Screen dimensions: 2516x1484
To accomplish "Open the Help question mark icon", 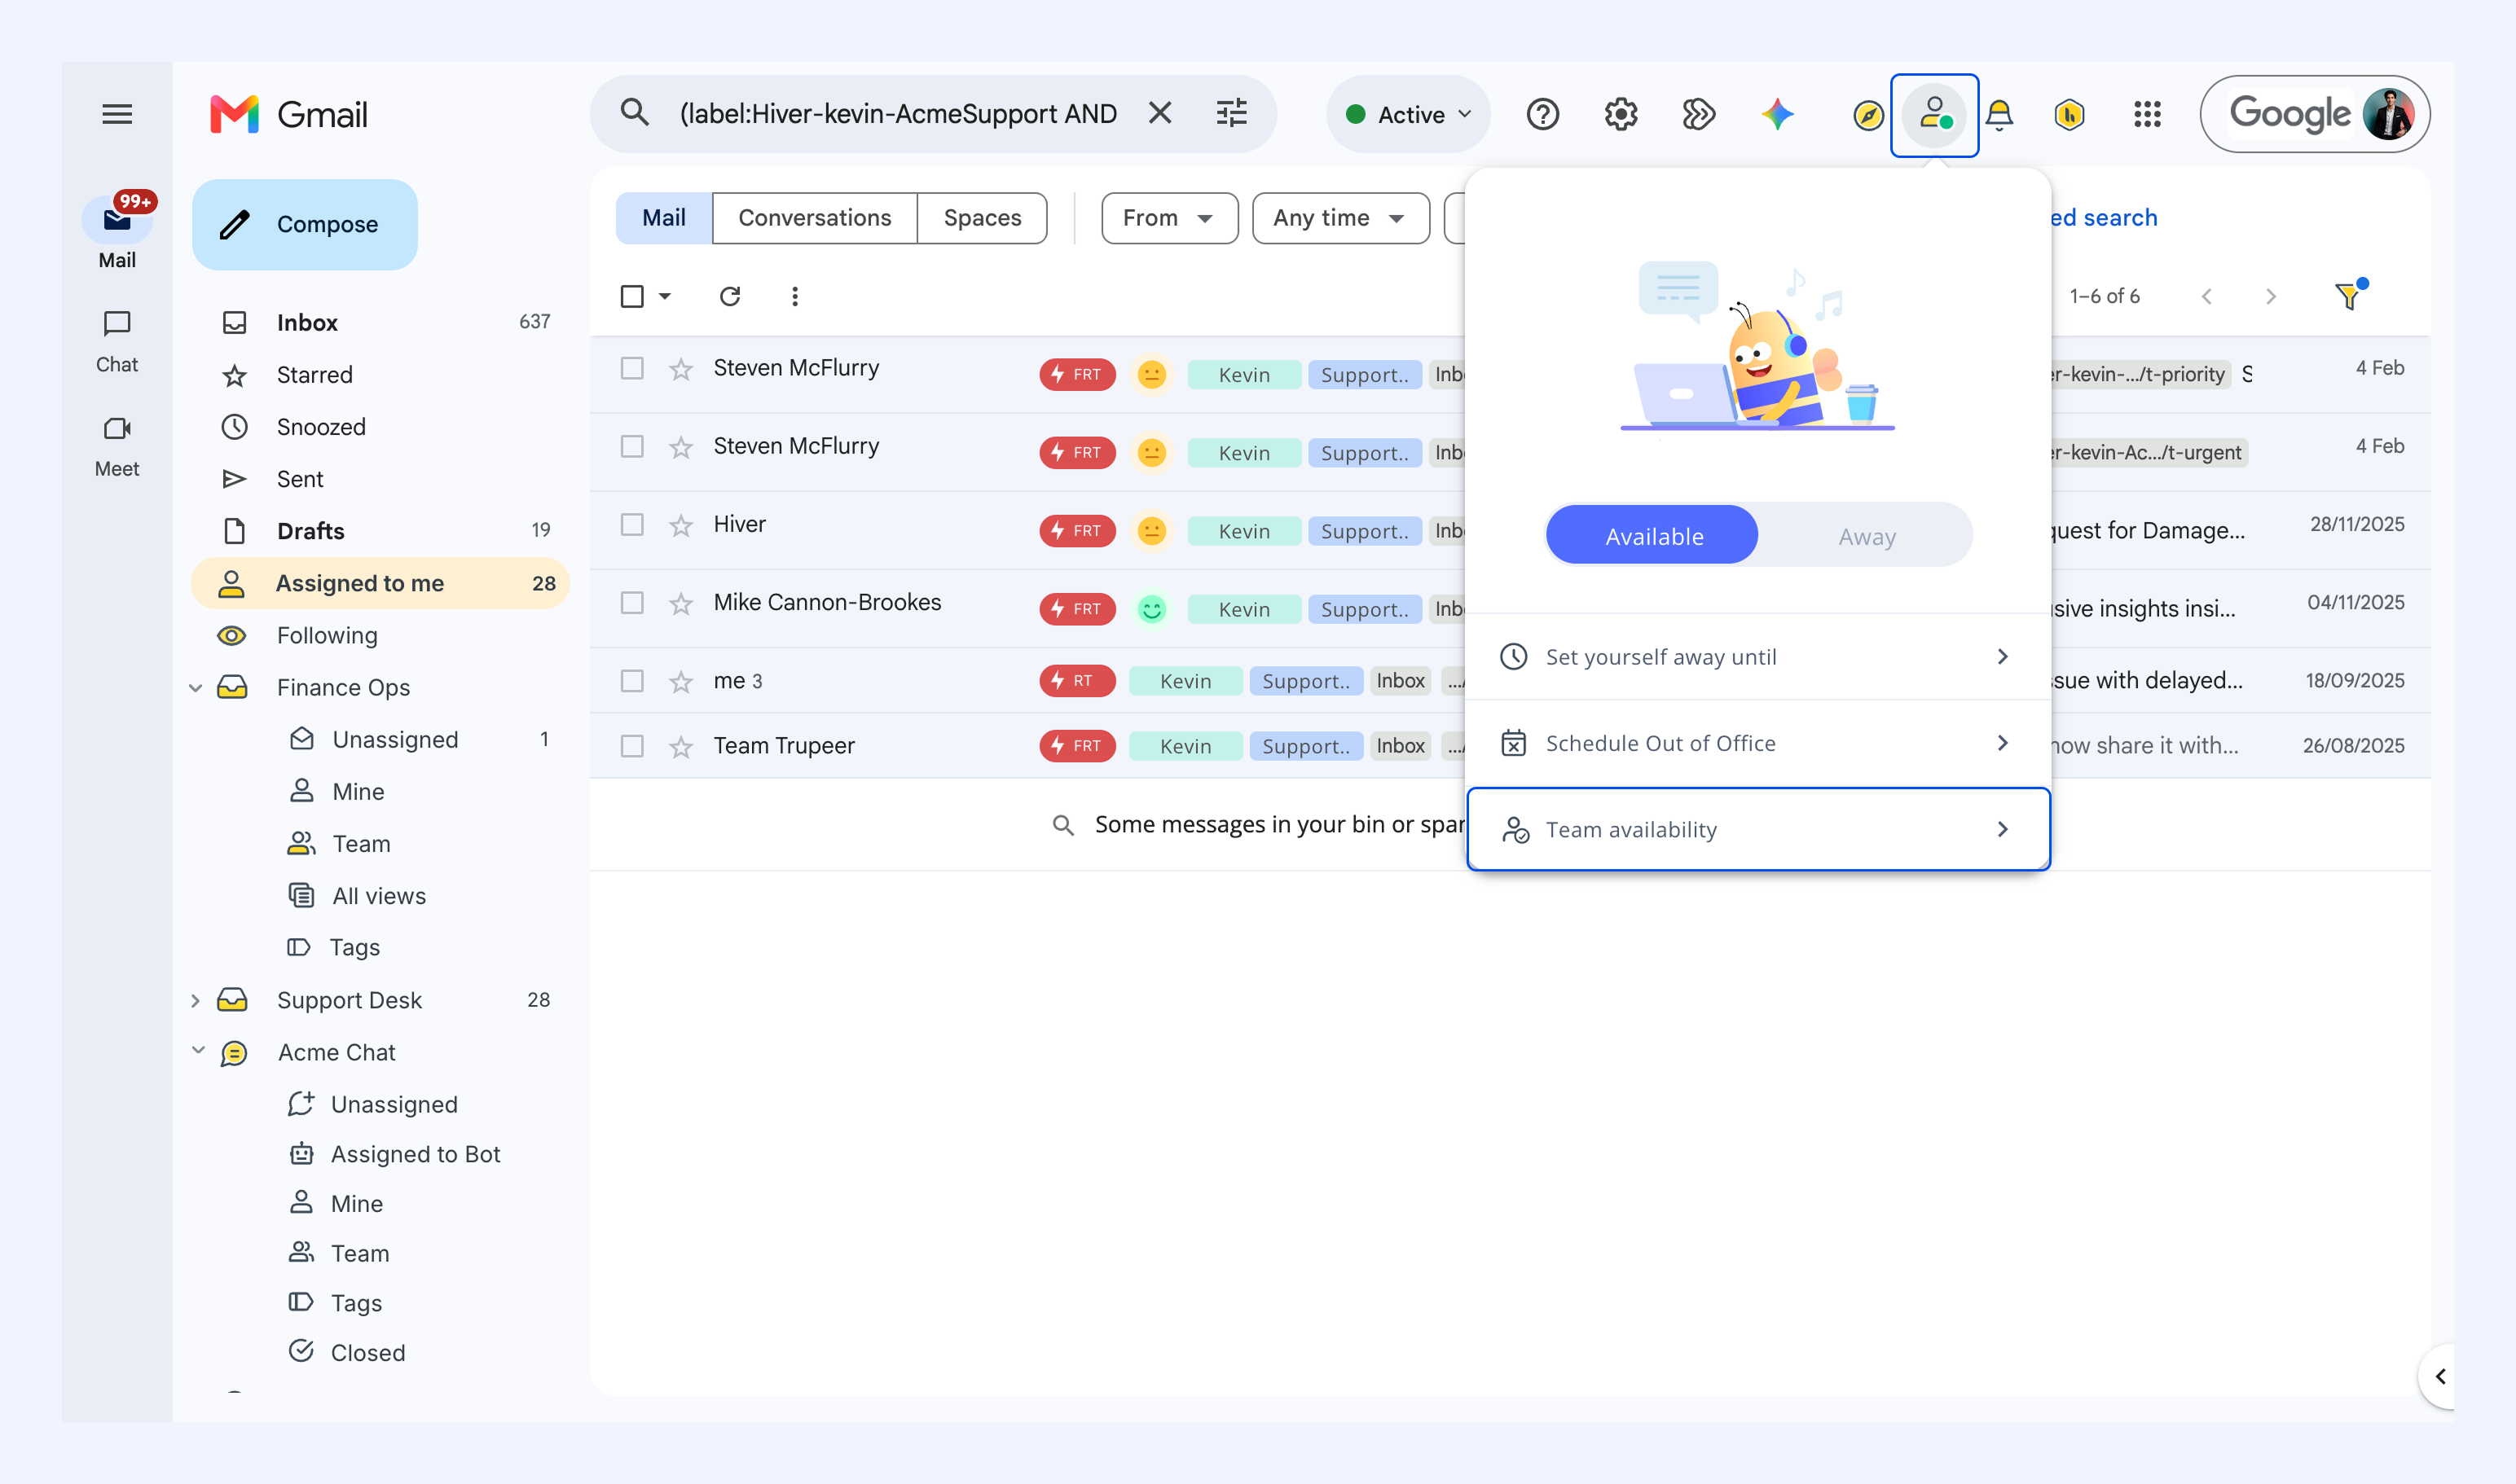I will (x=1542, y=114).
